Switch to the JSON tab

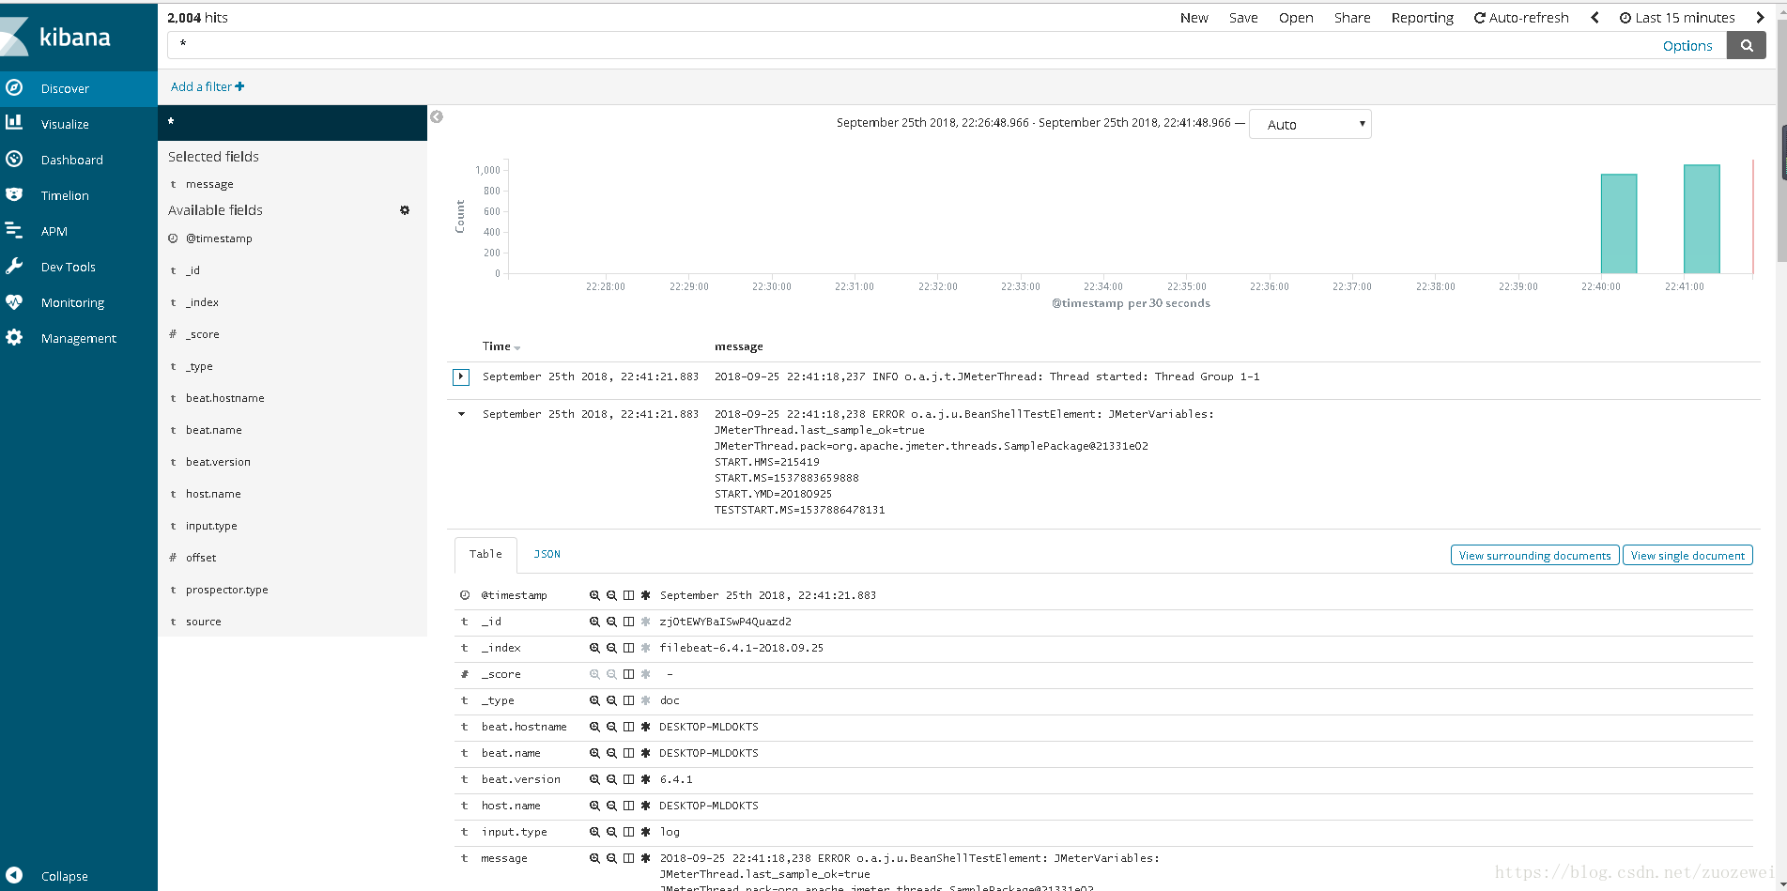pos(547,554)
